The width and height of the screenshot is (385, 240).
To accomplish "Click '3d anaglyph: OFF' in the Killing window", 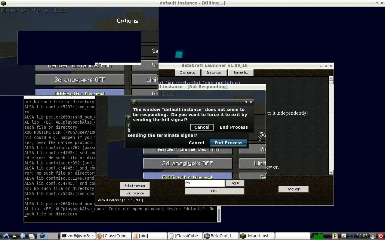I will point(80,80).
